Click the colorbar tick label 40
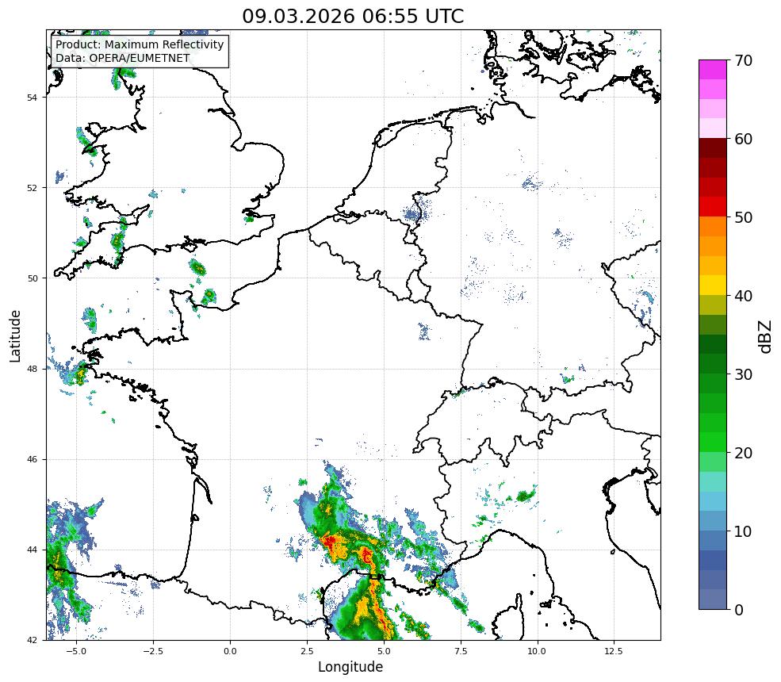 (743, 296)
